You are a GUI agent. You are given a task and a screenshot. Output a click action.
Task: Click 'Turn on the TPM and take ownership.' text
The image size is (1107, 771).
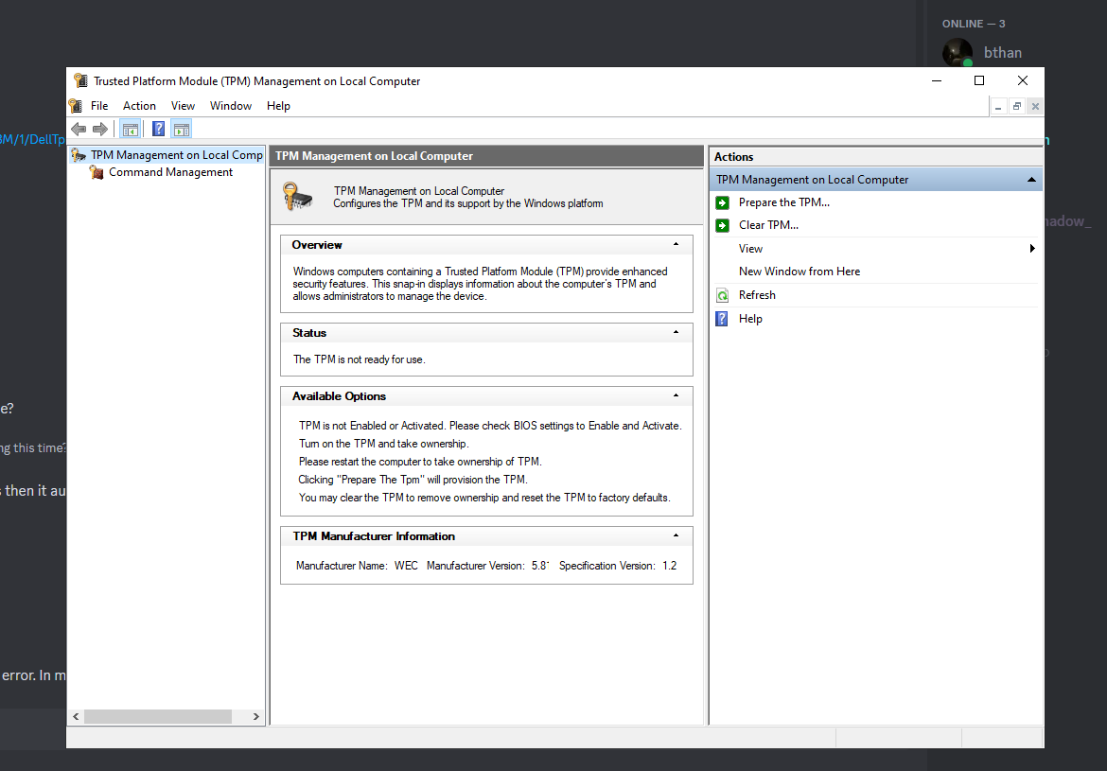(x=384, y=444)
